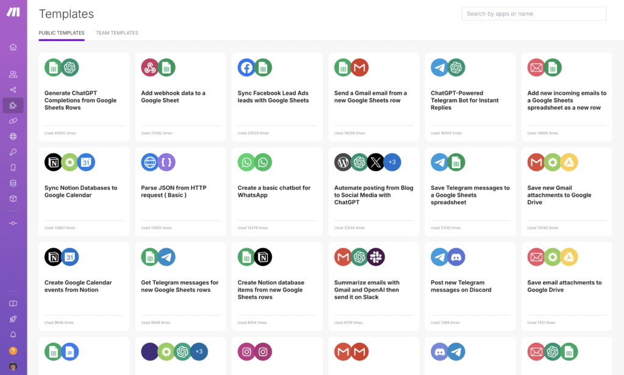Open Connections via the chain-link icon
The width and height of the screenshot is (624, 375).
coord(13,121)
